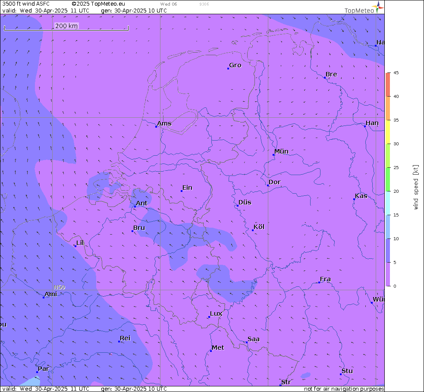Click the "N50" latitude line label

(60, 287)
